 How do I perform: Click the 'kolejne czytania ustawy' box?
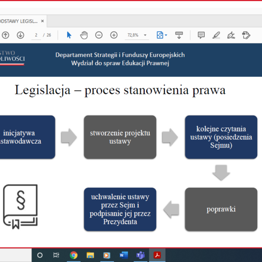pyautogui.click(x=221, y=137)
